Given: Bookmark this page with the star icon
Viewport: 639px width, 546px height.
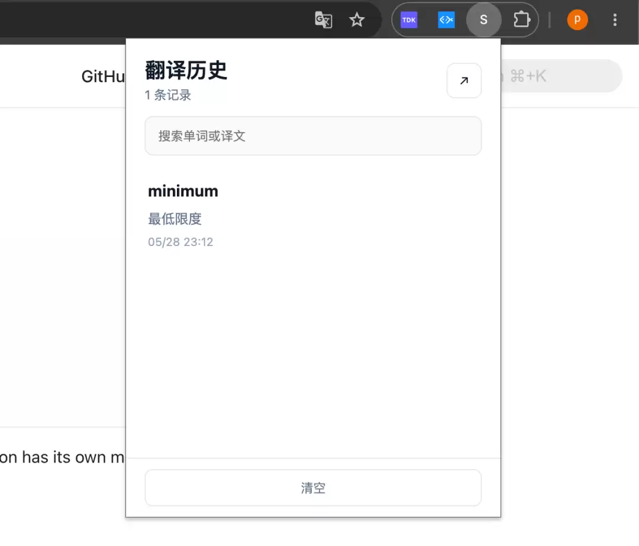Looking at the screenshot, I should coord(357,20).
